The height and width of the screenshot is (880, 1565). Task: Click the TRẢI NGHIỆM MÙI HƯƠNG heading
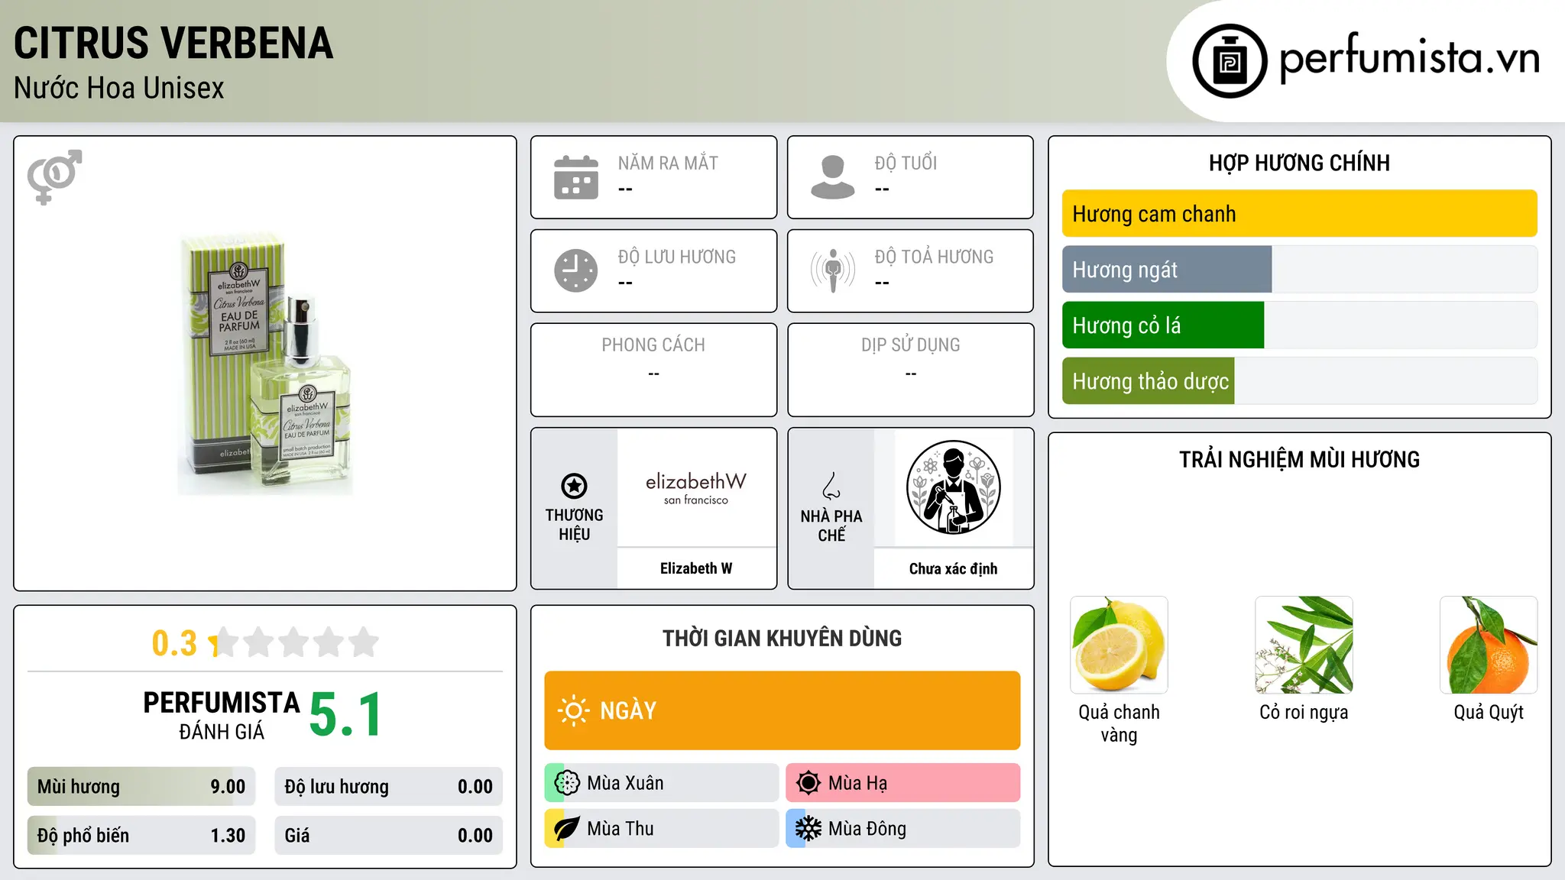point(1299,460)
